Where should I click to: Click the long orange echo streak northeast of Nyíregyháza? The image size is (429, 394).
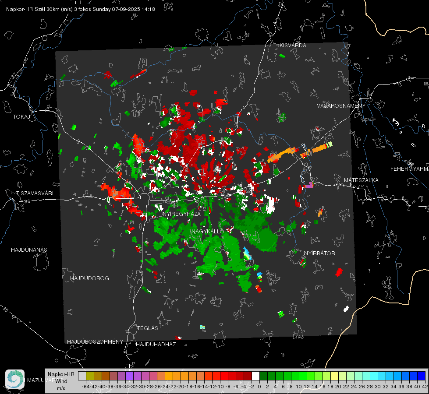(283, 155)
